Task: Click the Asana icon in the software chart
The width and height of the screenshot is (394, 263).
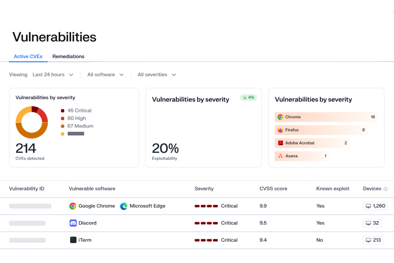Action: (x=280, y=156)
